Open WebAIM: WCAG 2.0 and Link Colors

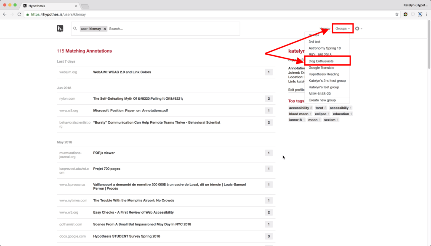[122, 72]
